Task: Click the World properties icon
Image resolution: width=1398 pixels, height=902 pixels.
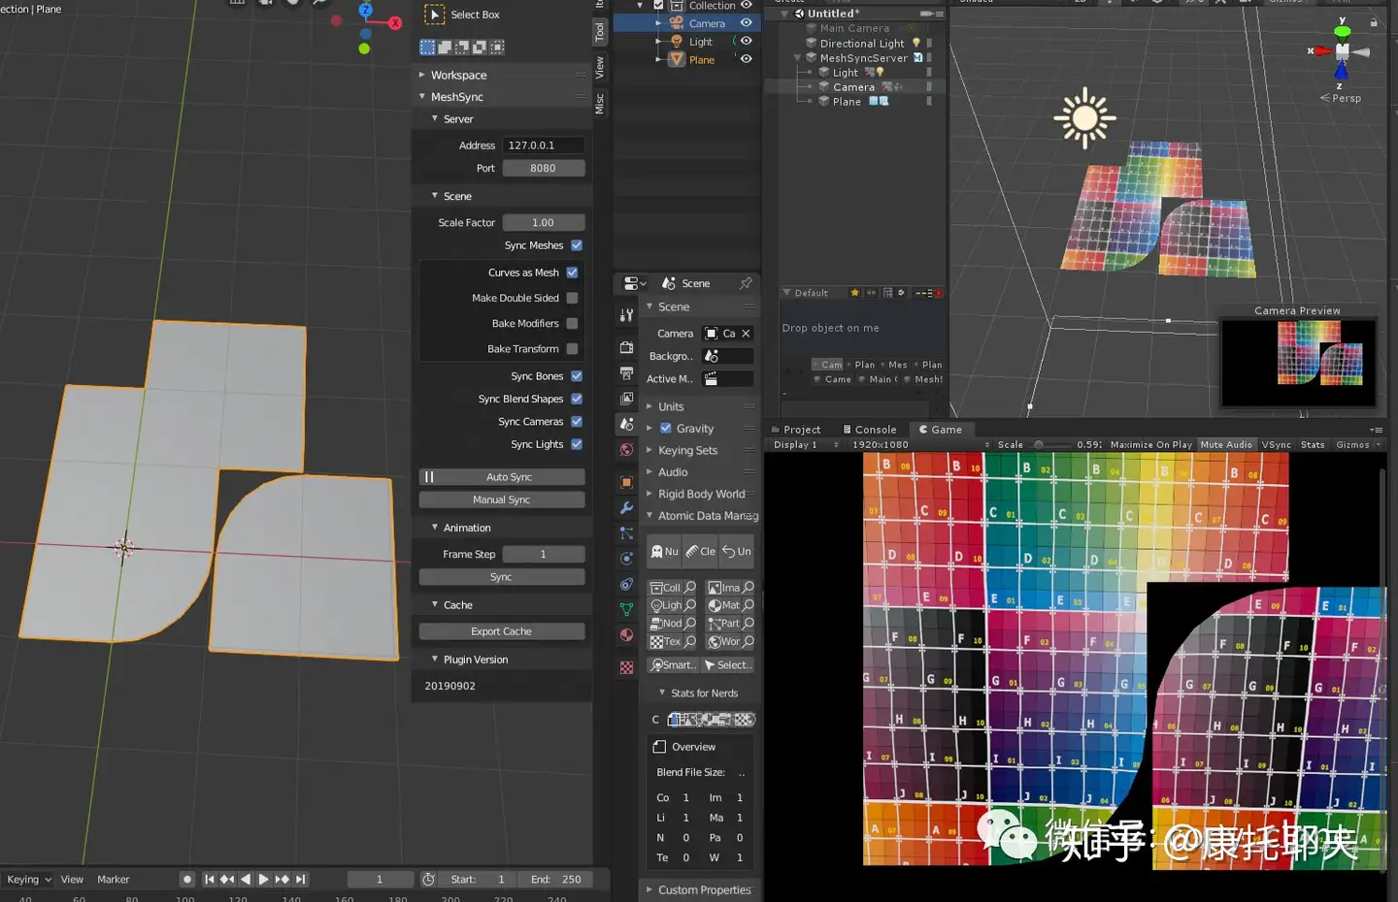Action: tap(626, 448)
